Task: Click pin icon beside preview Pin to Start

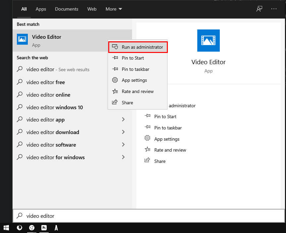Action: tap(147, 116)
